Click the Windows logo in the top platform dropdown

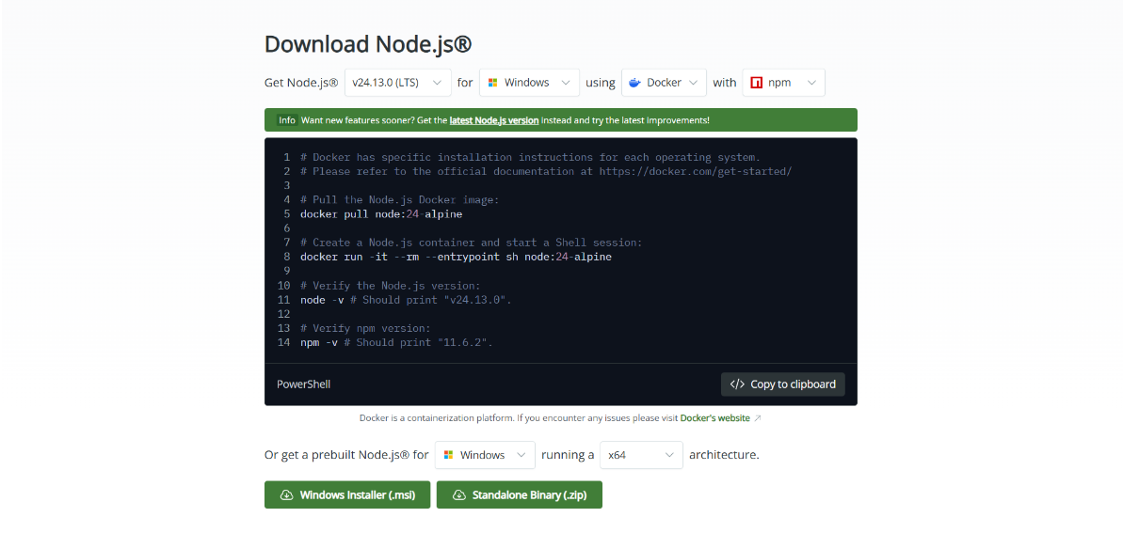tap(492, 83)
